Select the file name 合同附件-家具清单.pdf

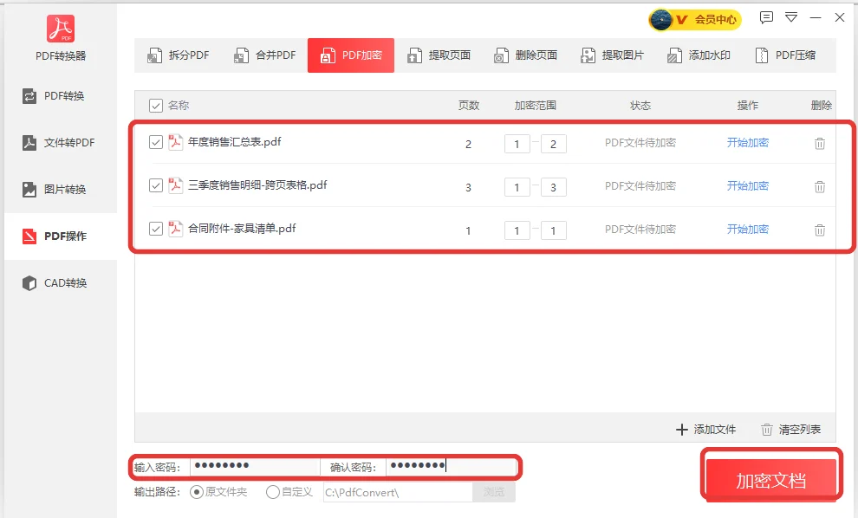click(x=242, y=229)
